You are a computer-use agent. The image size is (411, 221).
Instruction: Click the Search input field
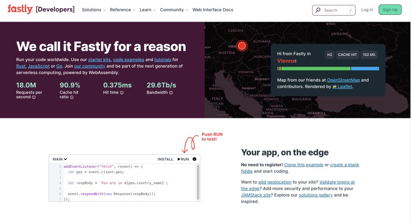pyautogui.click(x=334, y=10)
